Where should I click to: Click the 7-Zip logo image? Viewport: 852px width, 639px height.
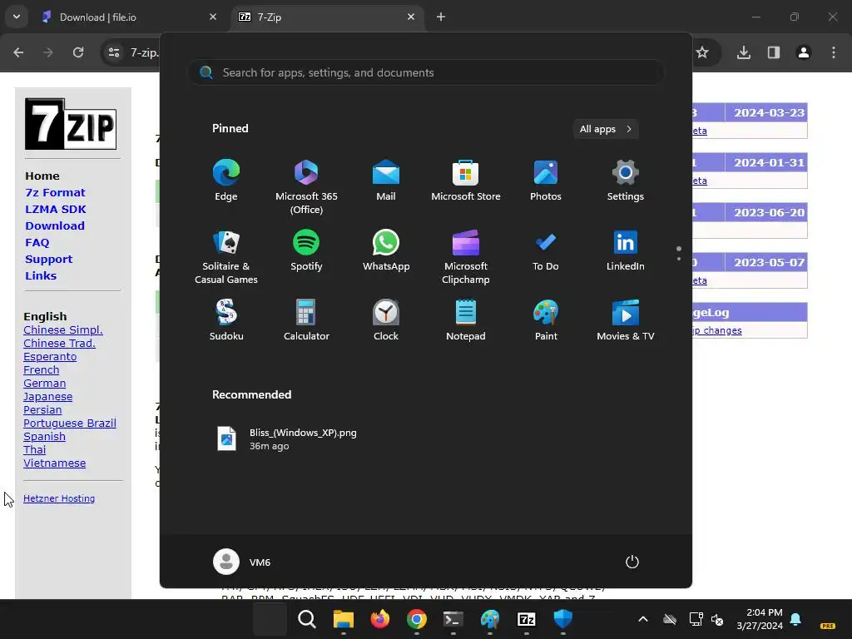click(x=71, y=124)
